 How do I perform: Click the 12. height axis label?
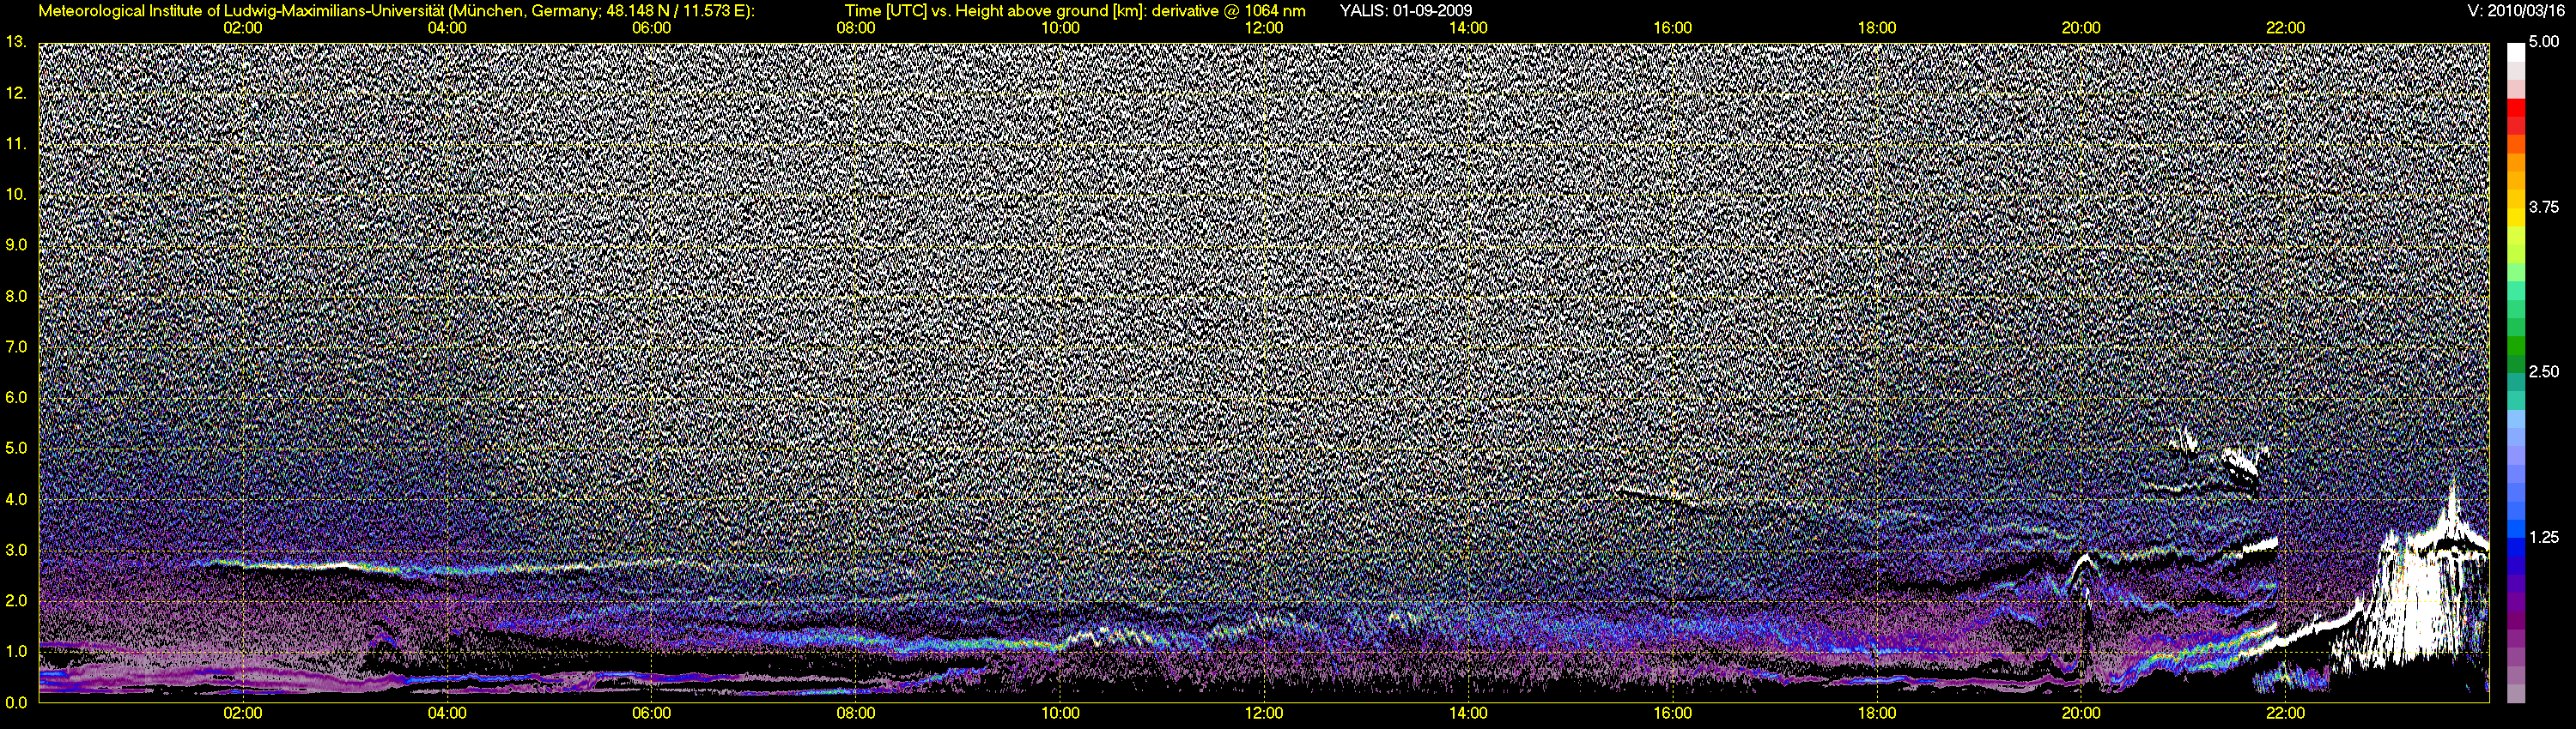pyautogui.click(x=15, y=93)
